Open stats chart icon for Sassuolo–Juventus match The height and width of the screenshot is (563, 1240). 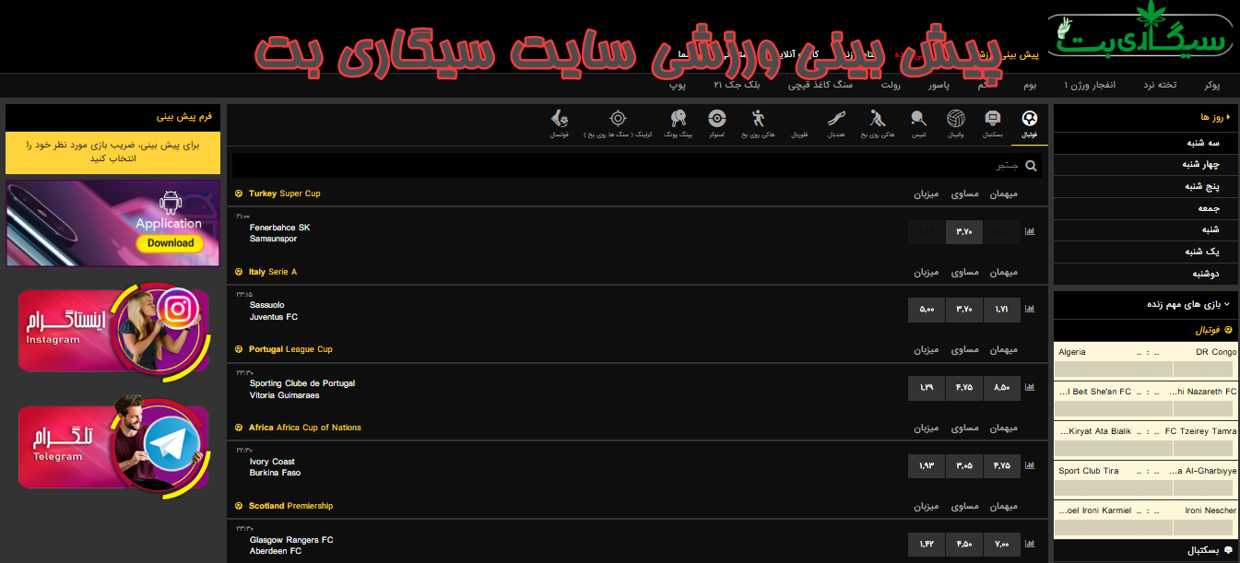(1031, 311)
